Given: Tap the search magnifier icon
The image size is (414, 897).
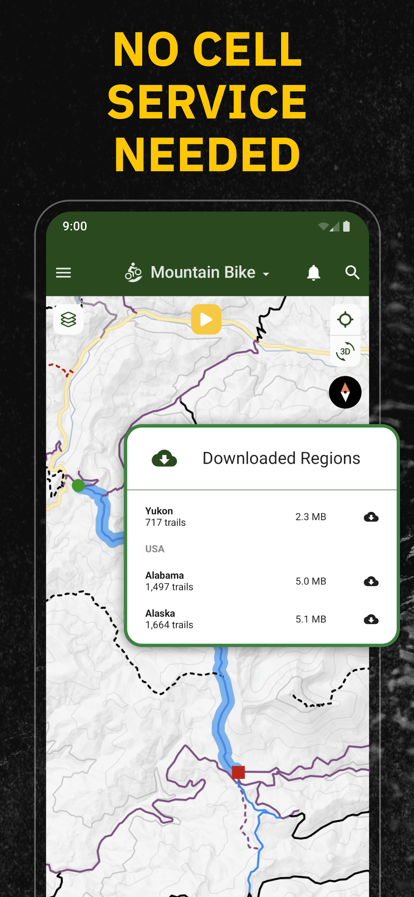Looking at the screenshot, I should tap(352, 273).
